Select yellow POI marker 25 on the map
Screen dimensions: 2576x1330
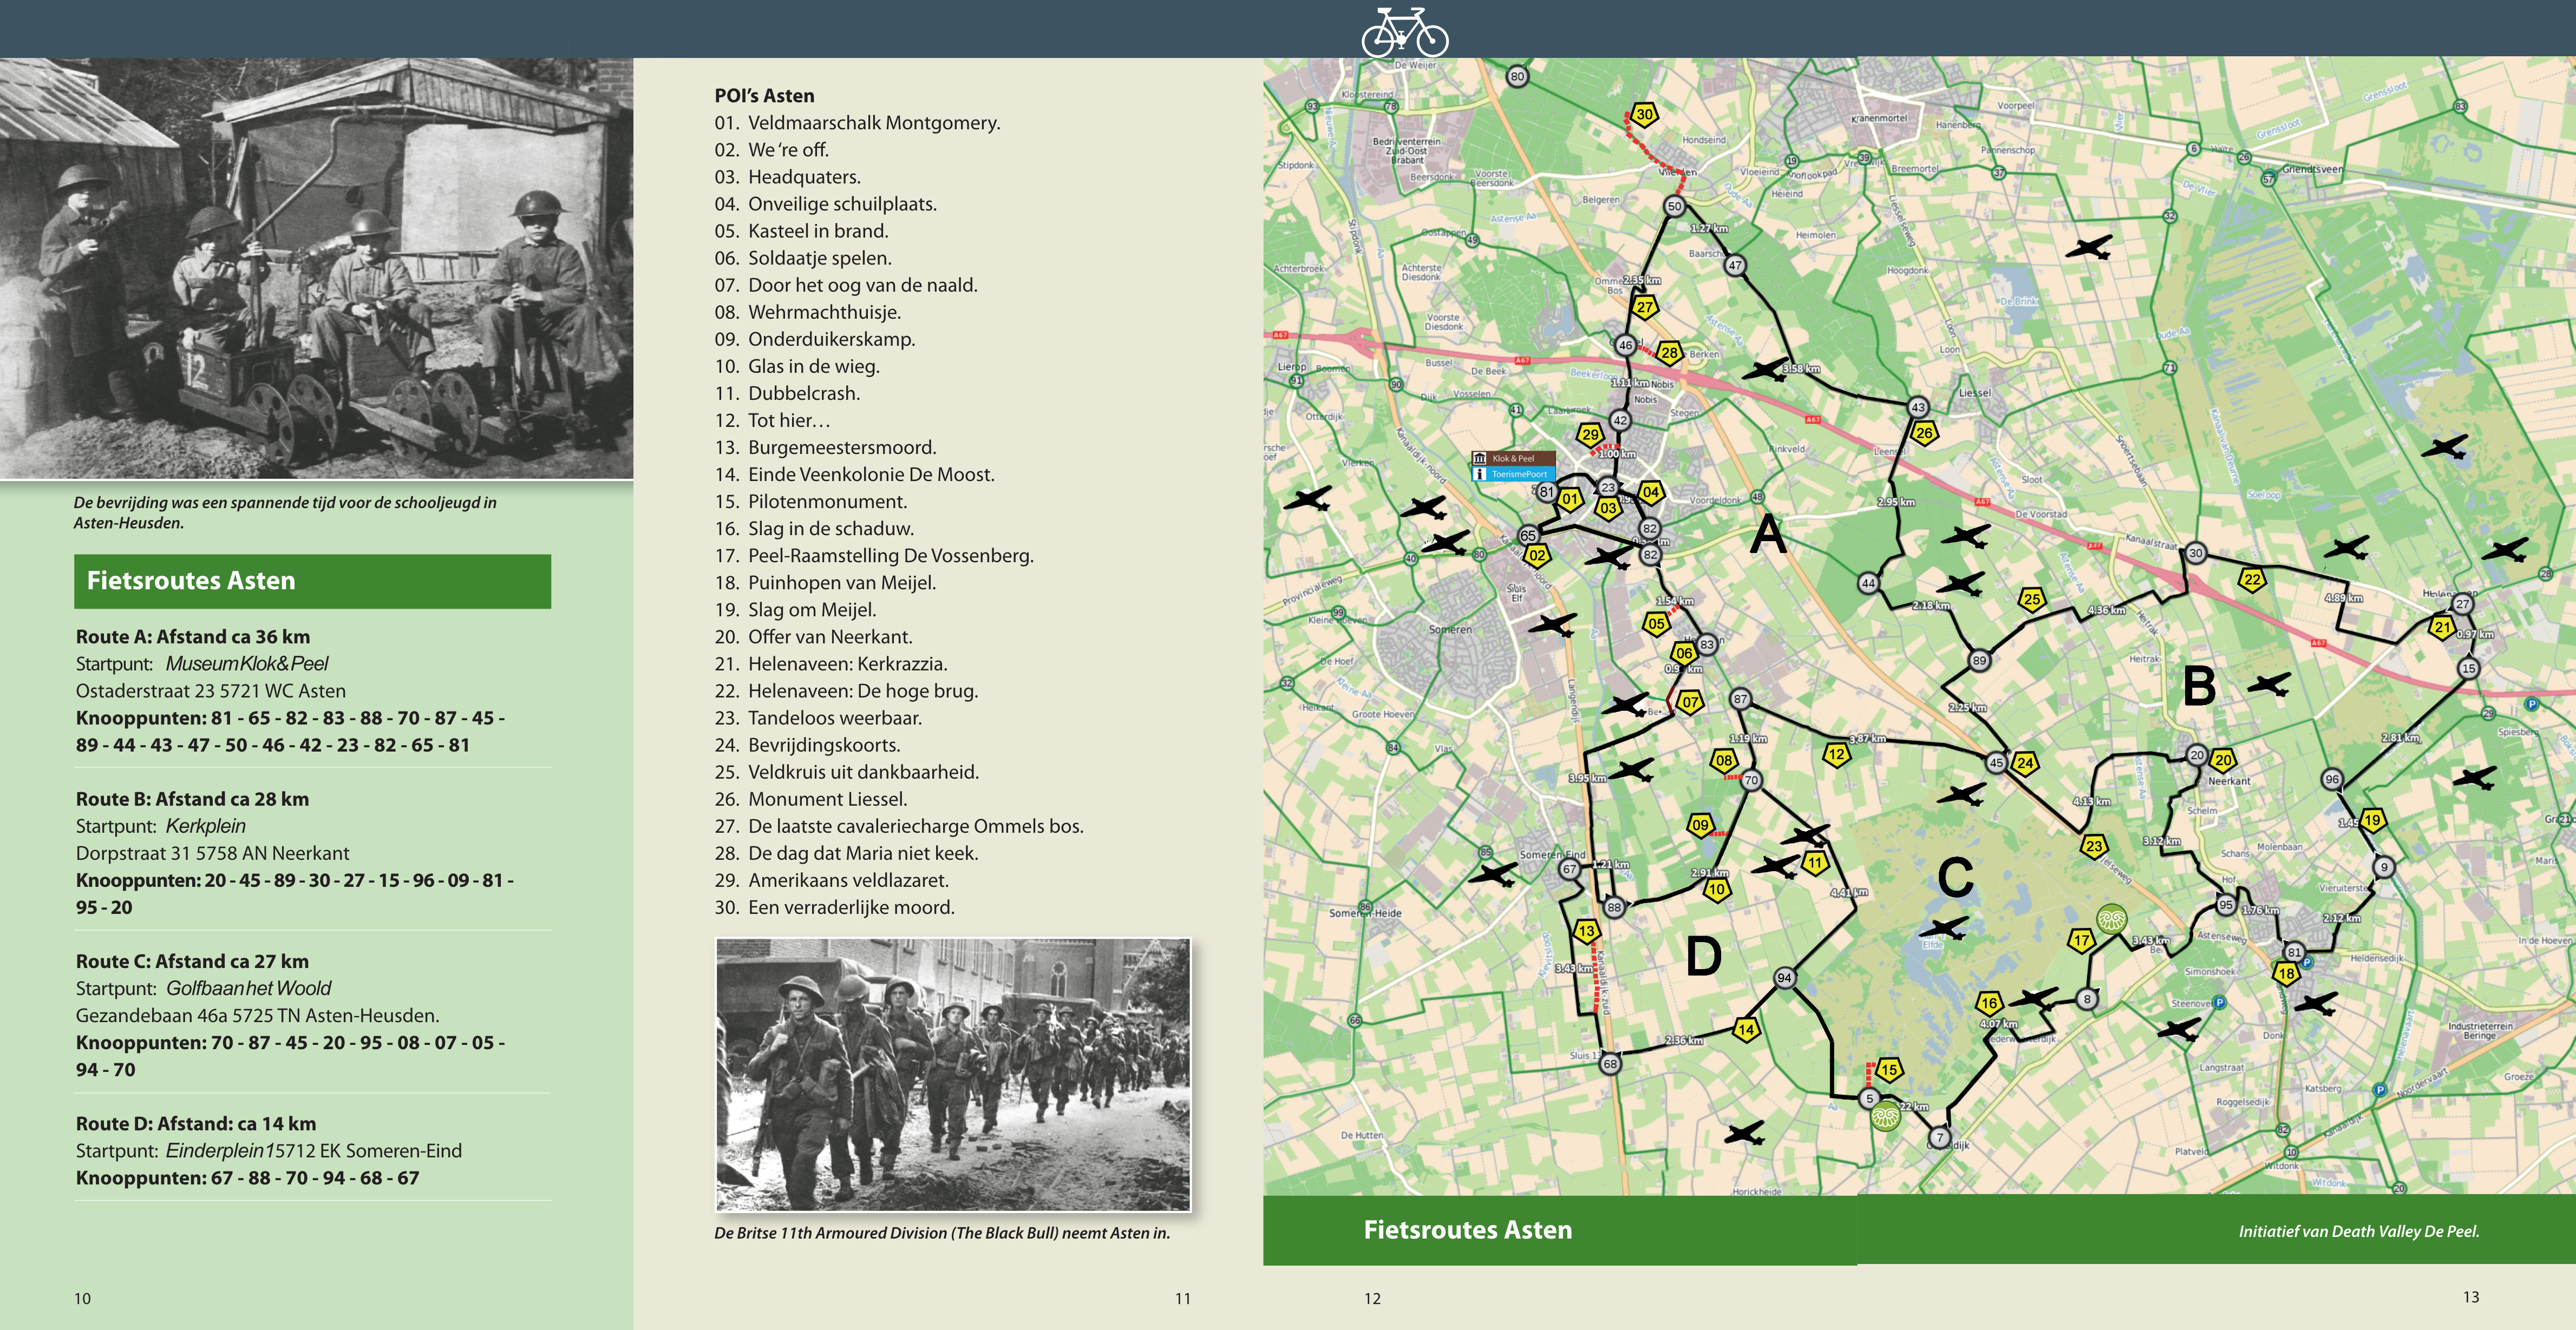point(2031,598)
